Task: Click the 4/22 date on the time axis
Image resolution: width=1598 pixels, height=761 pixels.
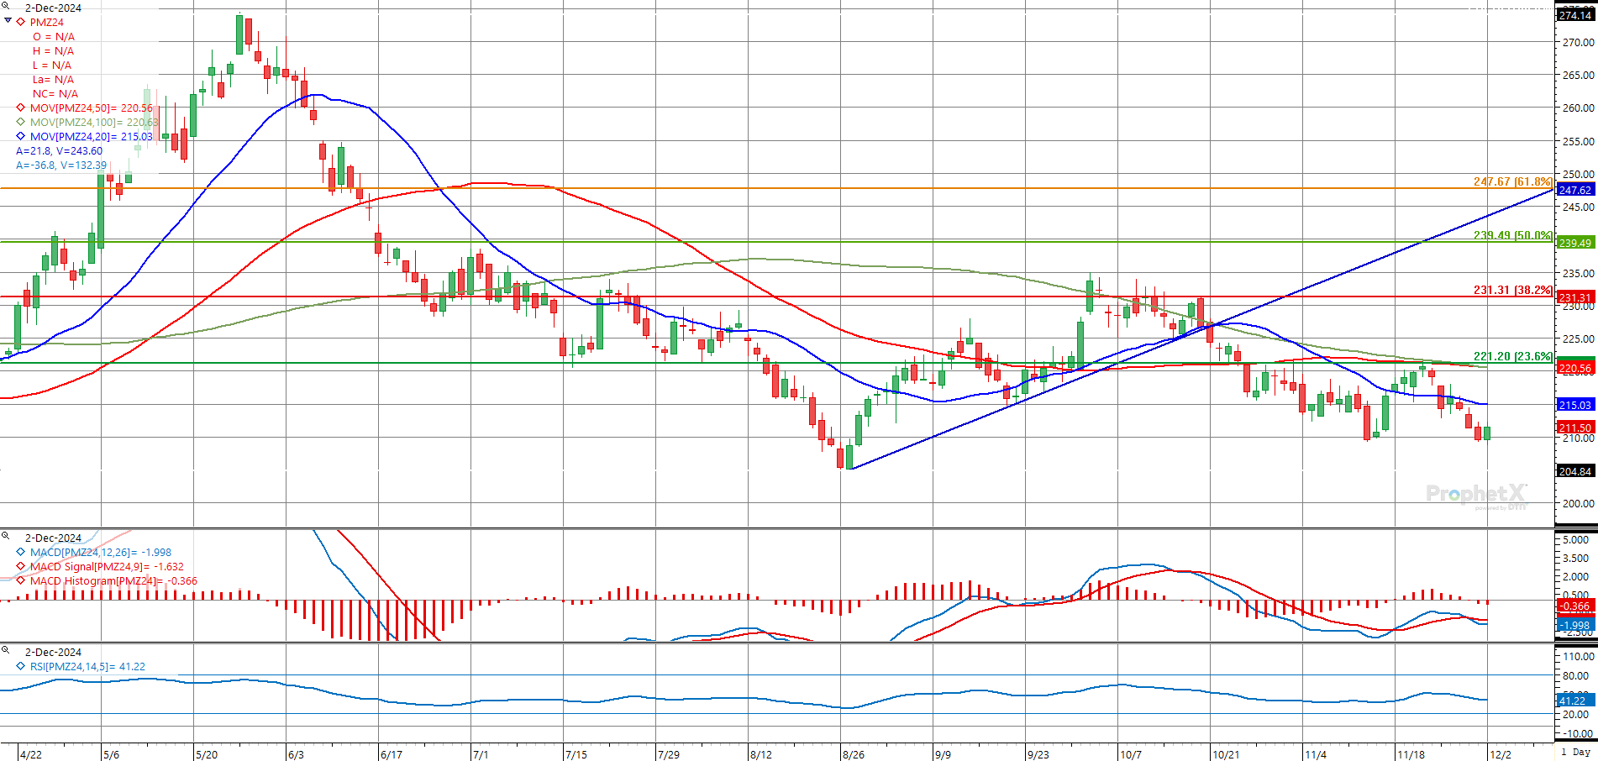Action: pos(31,754)
